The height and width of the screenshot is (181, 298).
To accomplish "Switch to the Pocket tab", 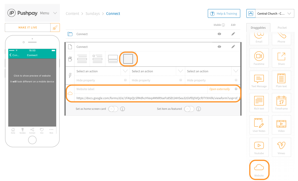I will coord(282,27).
